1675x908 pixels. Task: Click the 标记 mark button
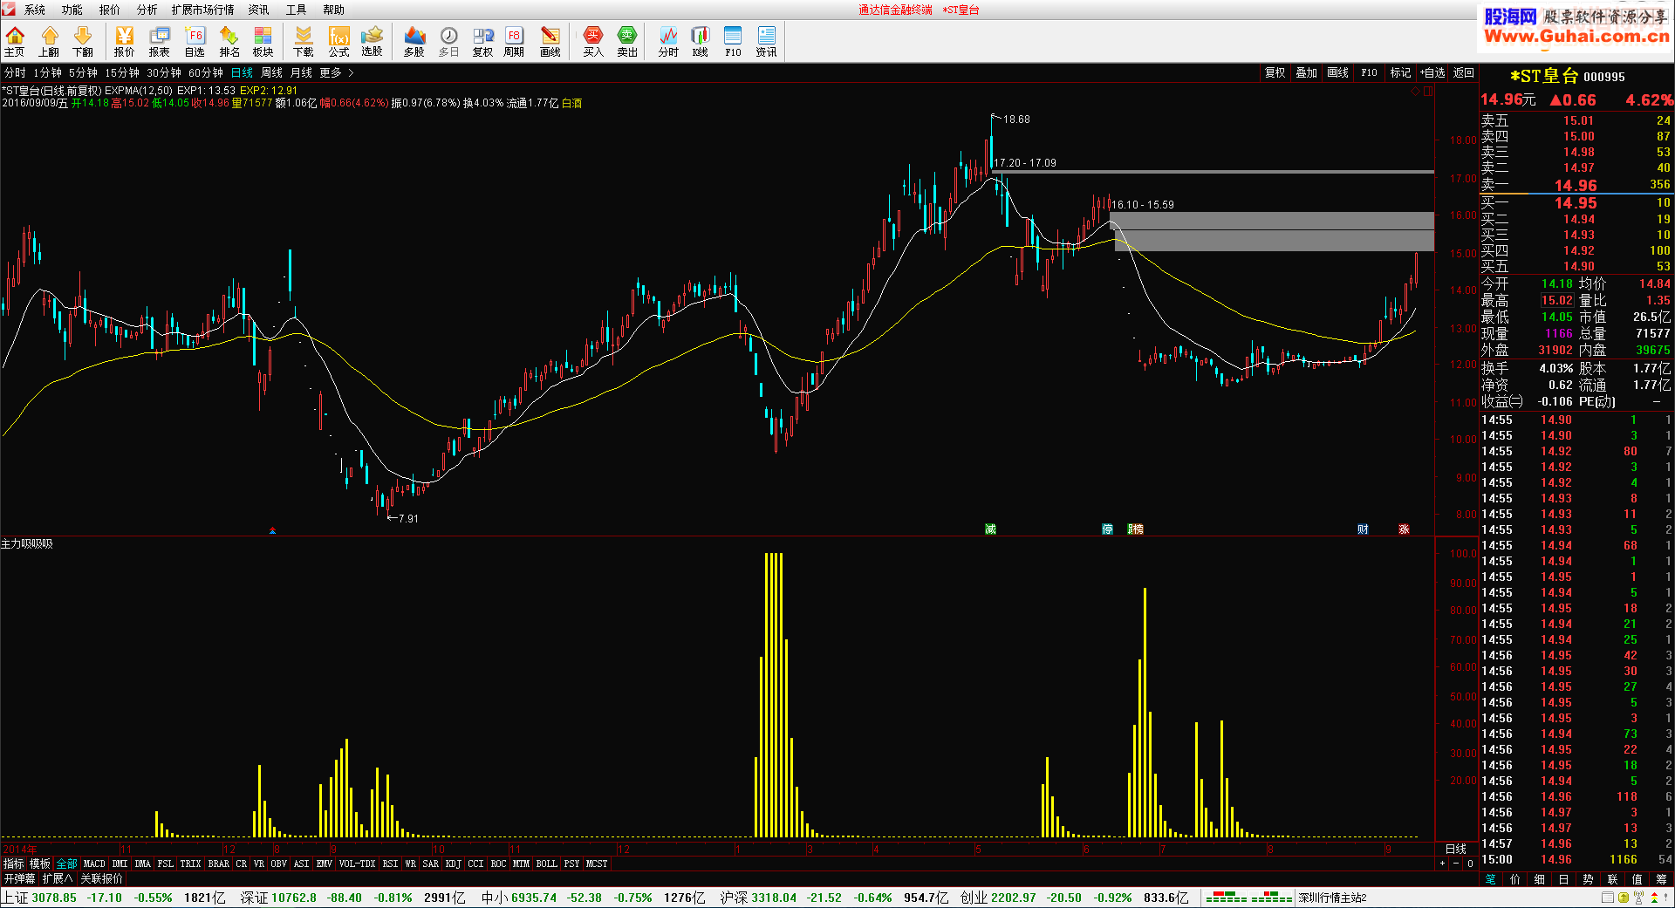(1401, 72)
